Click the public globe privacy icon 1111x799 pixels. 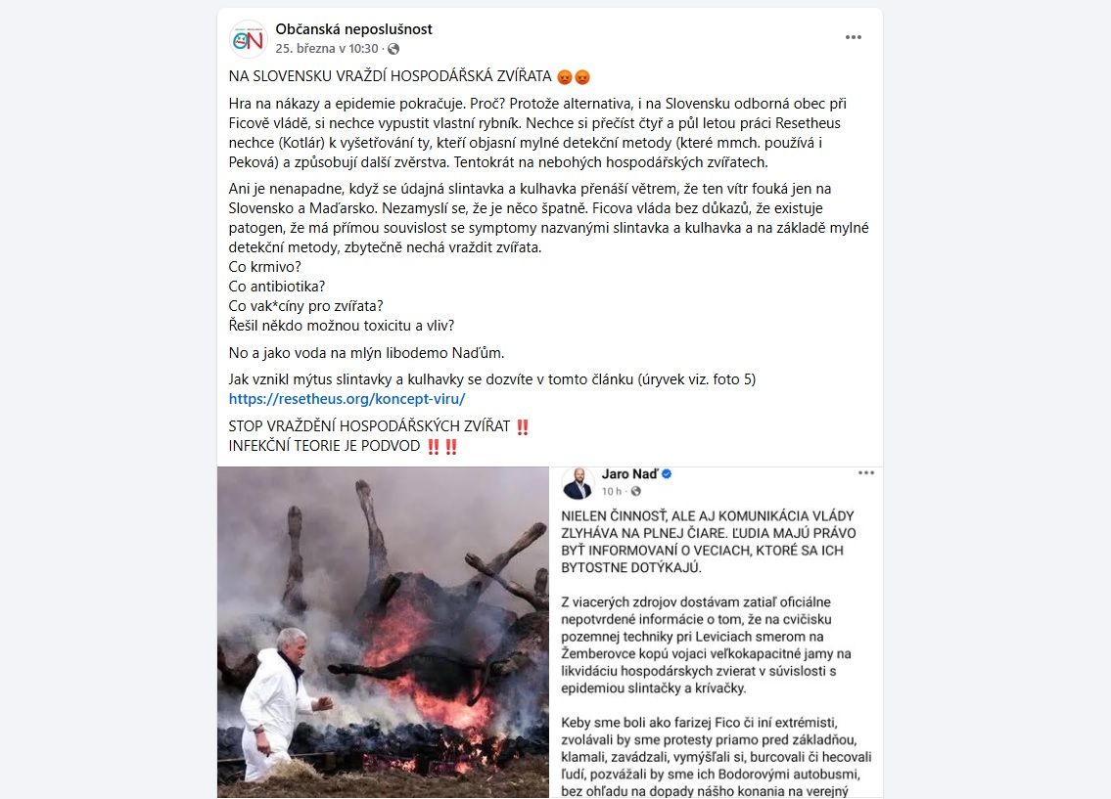pyautogui.click(x=393, y=49)
